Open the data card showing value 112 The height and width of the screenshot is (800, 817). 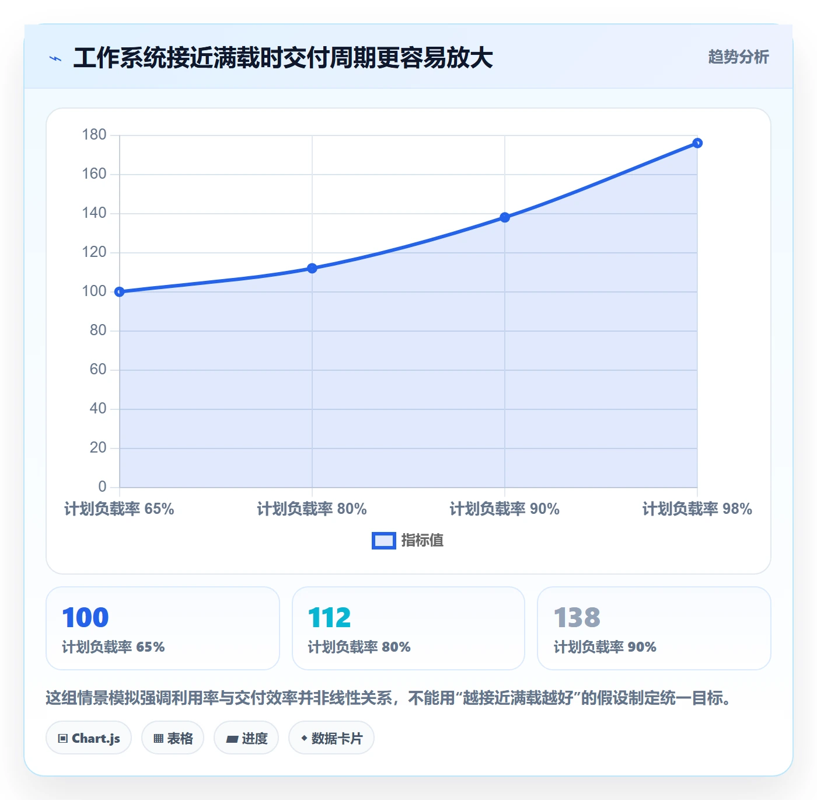(x=408, y=628)
